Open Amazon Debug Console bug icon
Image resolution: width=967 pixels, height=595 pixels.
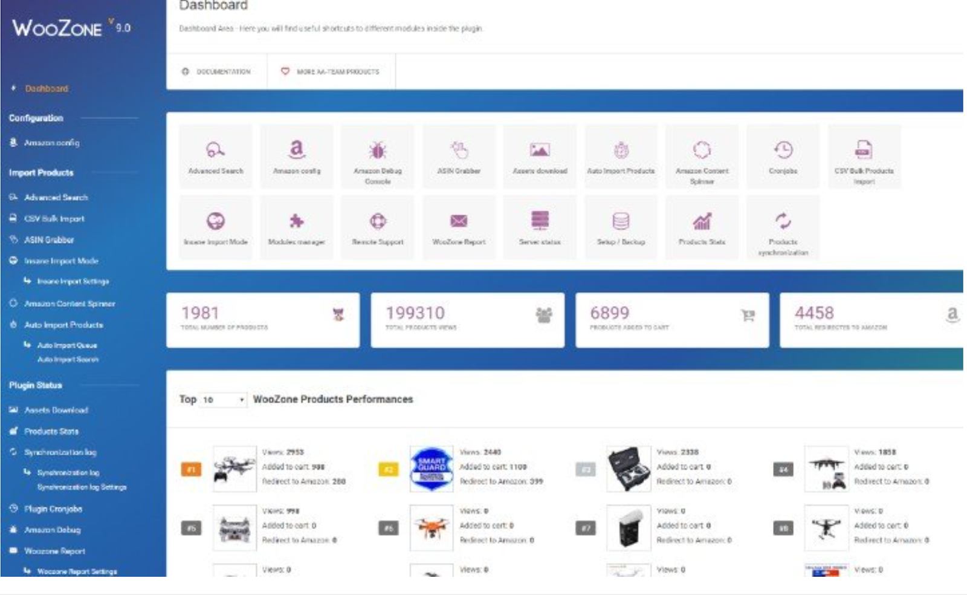click(378, 150)
